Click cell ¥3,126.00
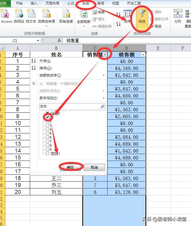This screenshot has height=226, width=191. (x=126, y=192)
